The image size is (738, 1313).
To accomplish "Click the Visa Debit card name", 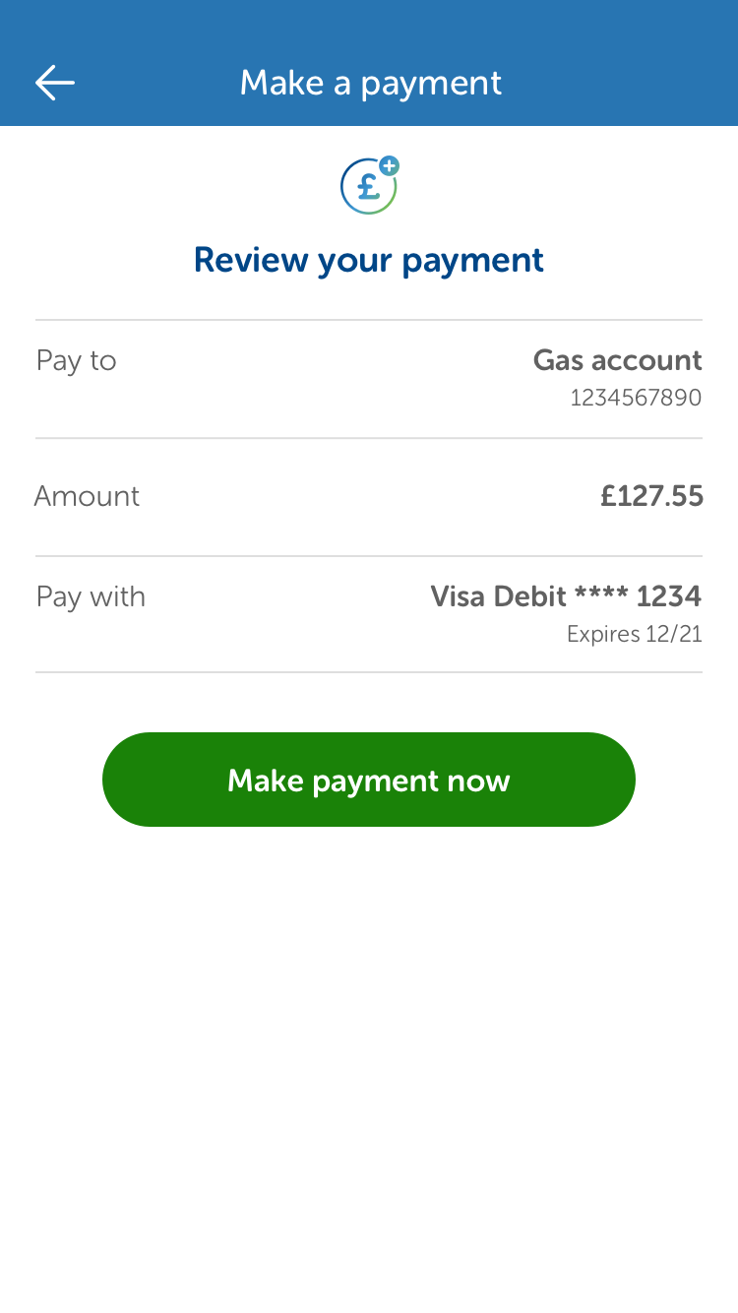I will click(498, 596).
